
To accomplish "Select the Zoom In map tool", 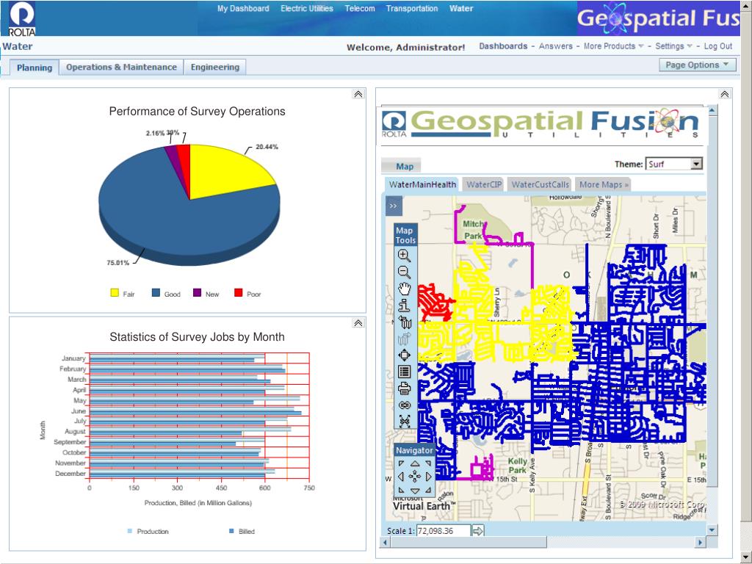I will pyautogui.click(x=405, y=255).
